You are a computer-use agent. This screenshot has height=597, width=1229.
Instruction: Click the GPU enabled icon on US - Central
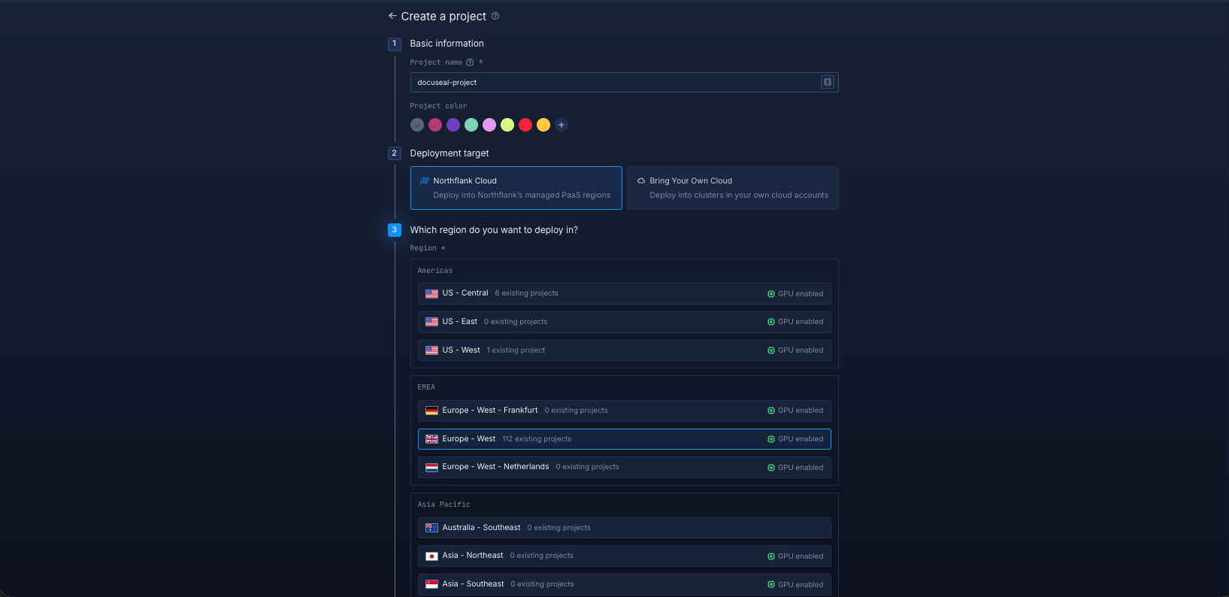coord(771,294)
